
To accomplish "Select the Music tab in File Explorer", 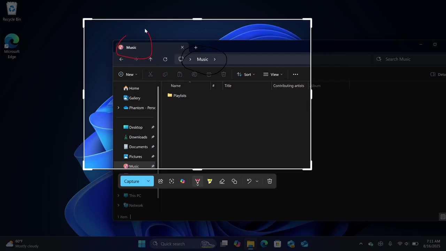I will (x=131, y=47).
